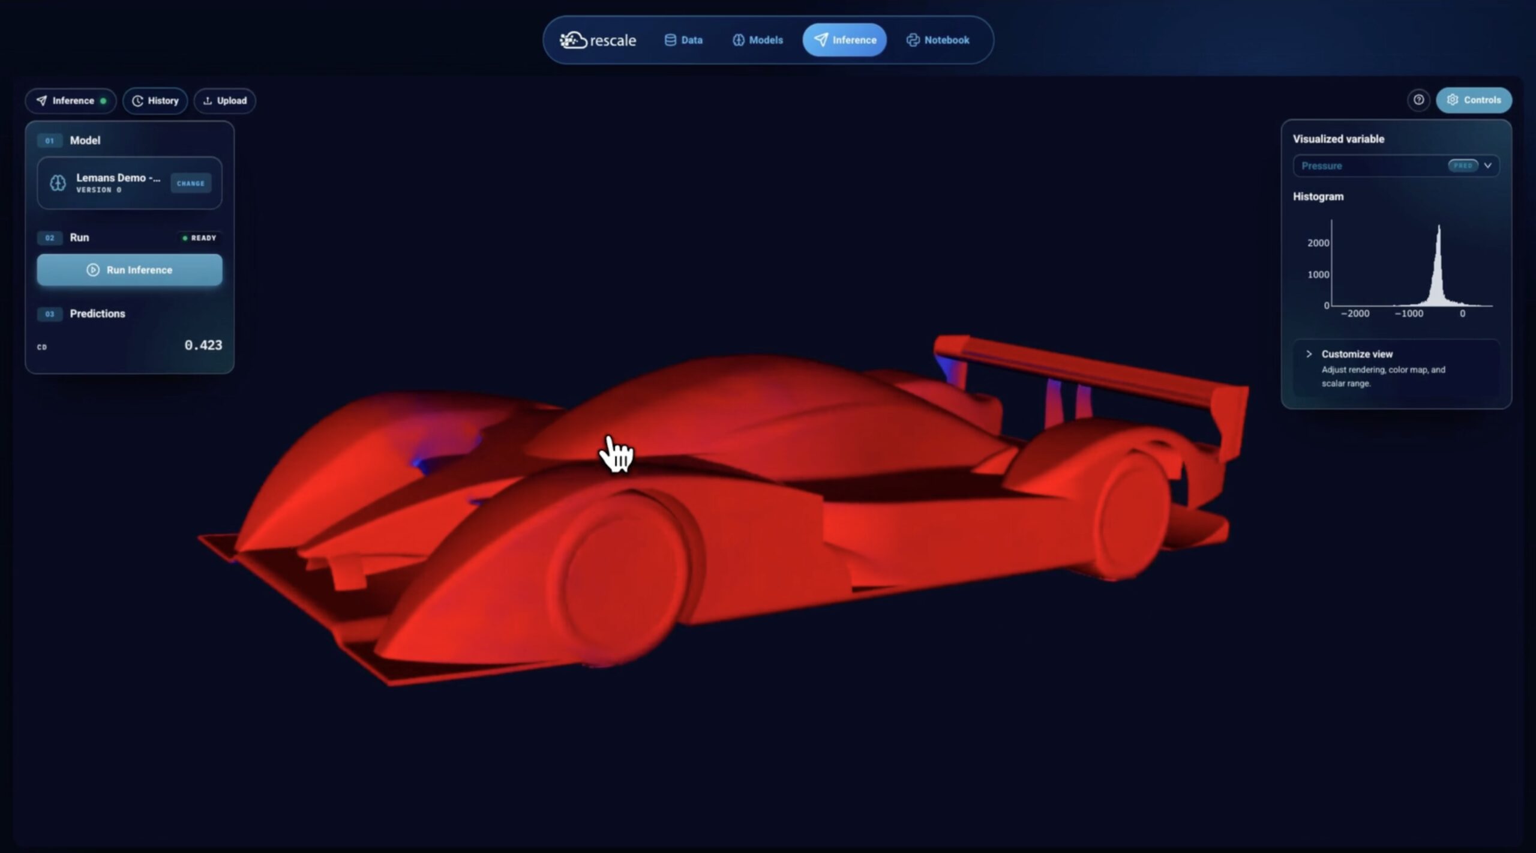Select the Inference tab in top navigation
1536x853 pixels.
click(x=844, y=40)
